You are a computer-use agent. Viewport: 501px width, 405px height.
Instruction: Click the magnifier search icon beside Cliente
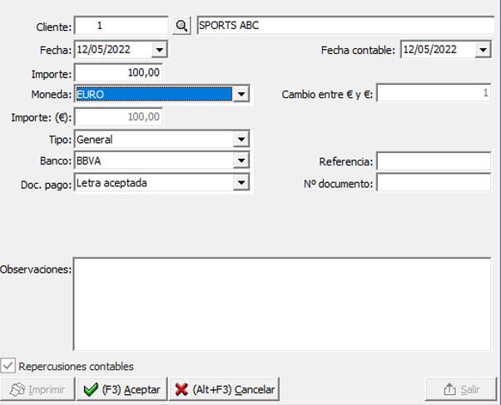click(181, 26)
